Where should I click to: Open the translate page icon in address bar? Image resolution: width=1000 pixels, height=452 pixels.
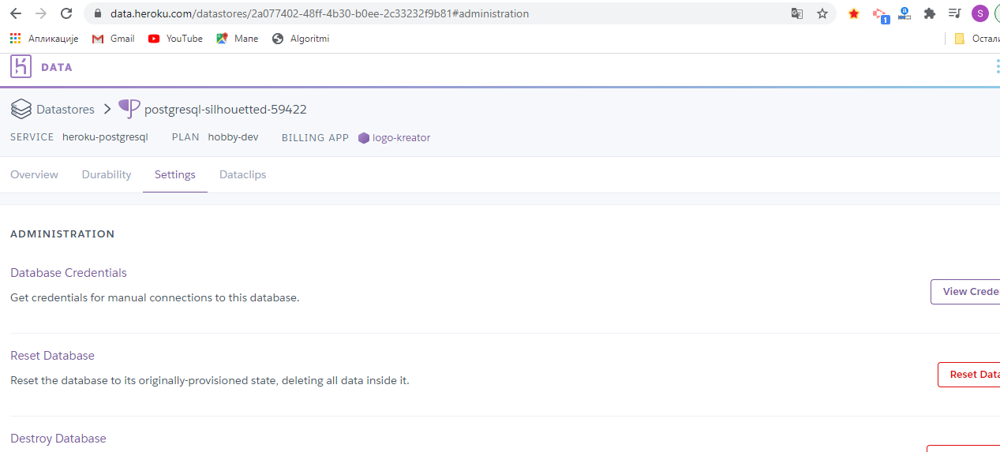pyautogui.click(x=797, y=13)
